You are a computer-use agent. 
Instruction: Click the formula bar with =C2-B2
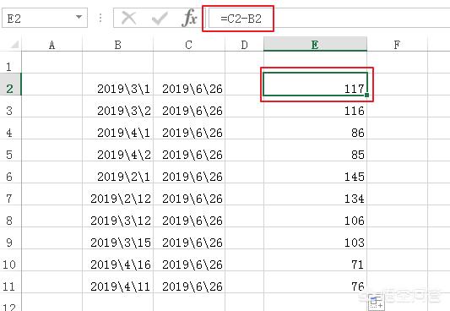click(x=329, y=19)
